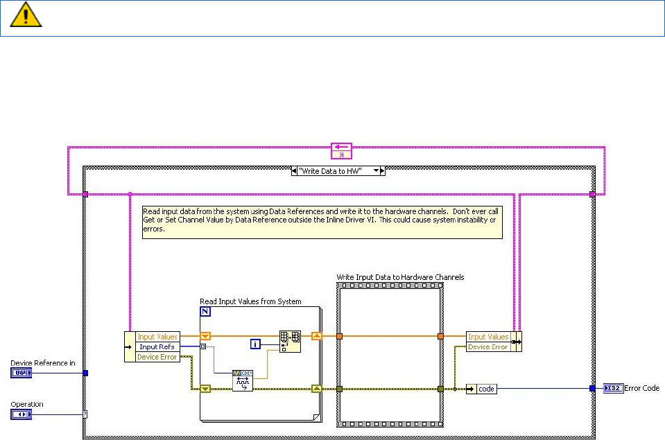Select the yellow comment about Data References
This screenshot has height=440, width=665.
[x=322, y=222]
